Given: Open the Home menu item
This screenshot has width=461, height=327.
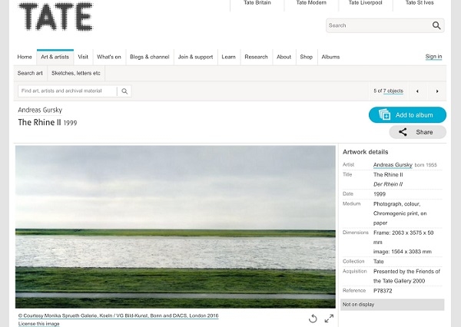Looking at the screenshot, I should [x=25, y=57].
